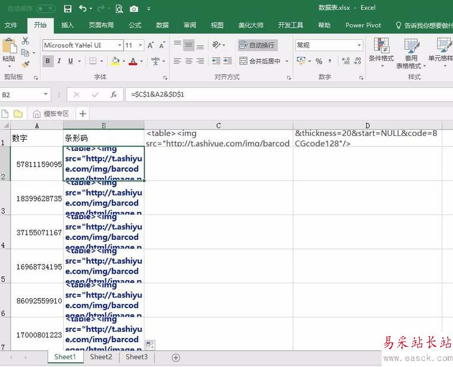This screenshot has height=367, width=453.
Task: Switch to the 公式 (Formulas) tab
Action: 135,25
